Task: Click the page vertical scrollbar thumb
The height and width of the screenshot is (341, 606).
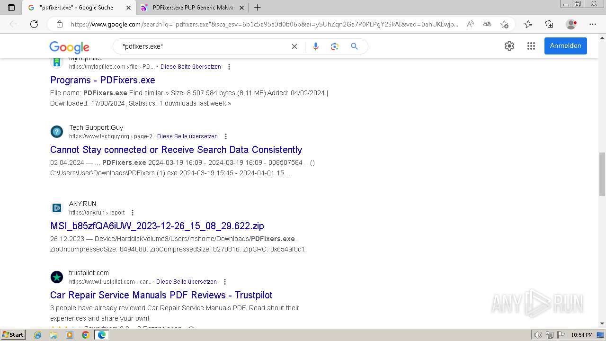Action: [602, 174]
